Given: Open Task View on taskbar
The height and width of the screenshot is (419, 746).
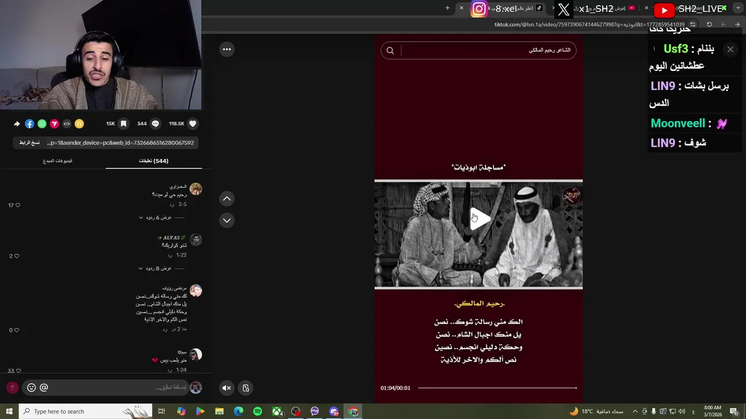Looking at the screenshot, I should (161, 411).
